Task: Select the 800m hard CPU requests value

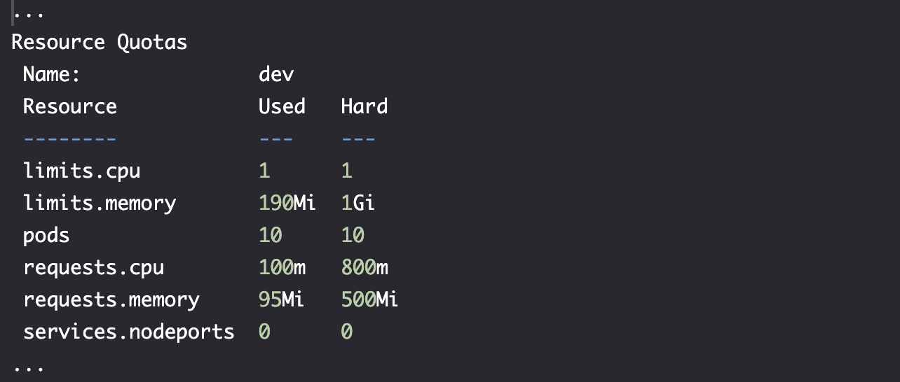Action: (364, 267)
